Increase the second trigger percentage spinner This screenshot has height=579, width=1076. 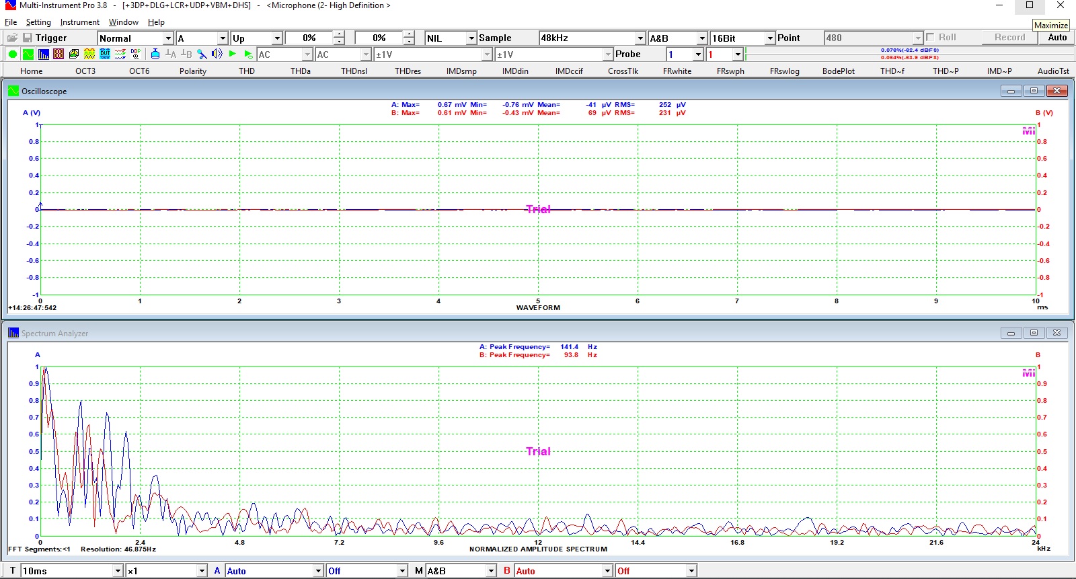410,35
